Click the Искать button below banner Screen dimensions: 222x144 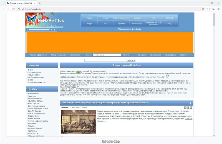pos(131,60)
